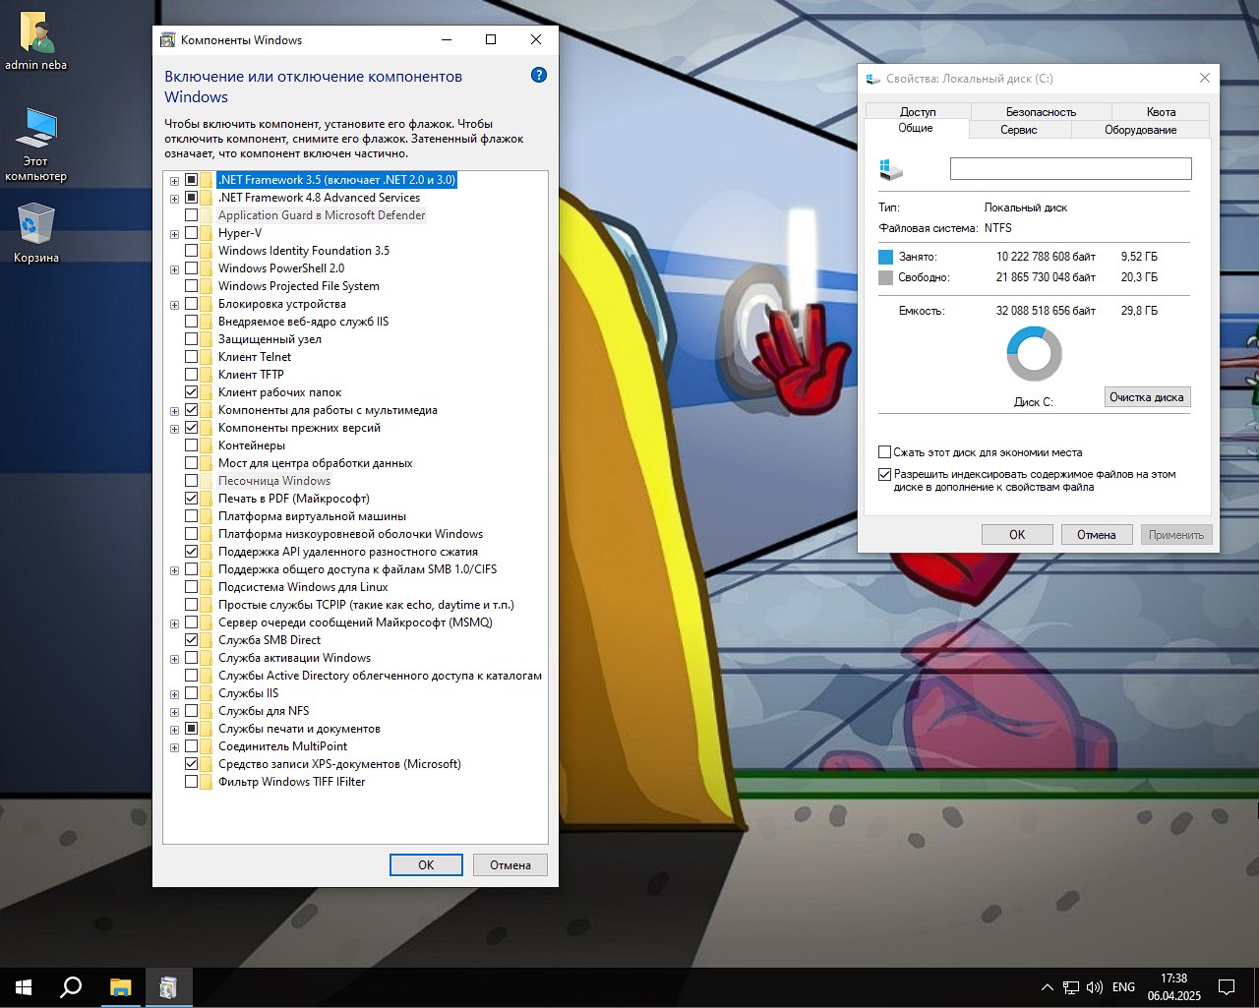Select 'Windows Identity Foundation 3.5' row text

(x=304, y=251)
